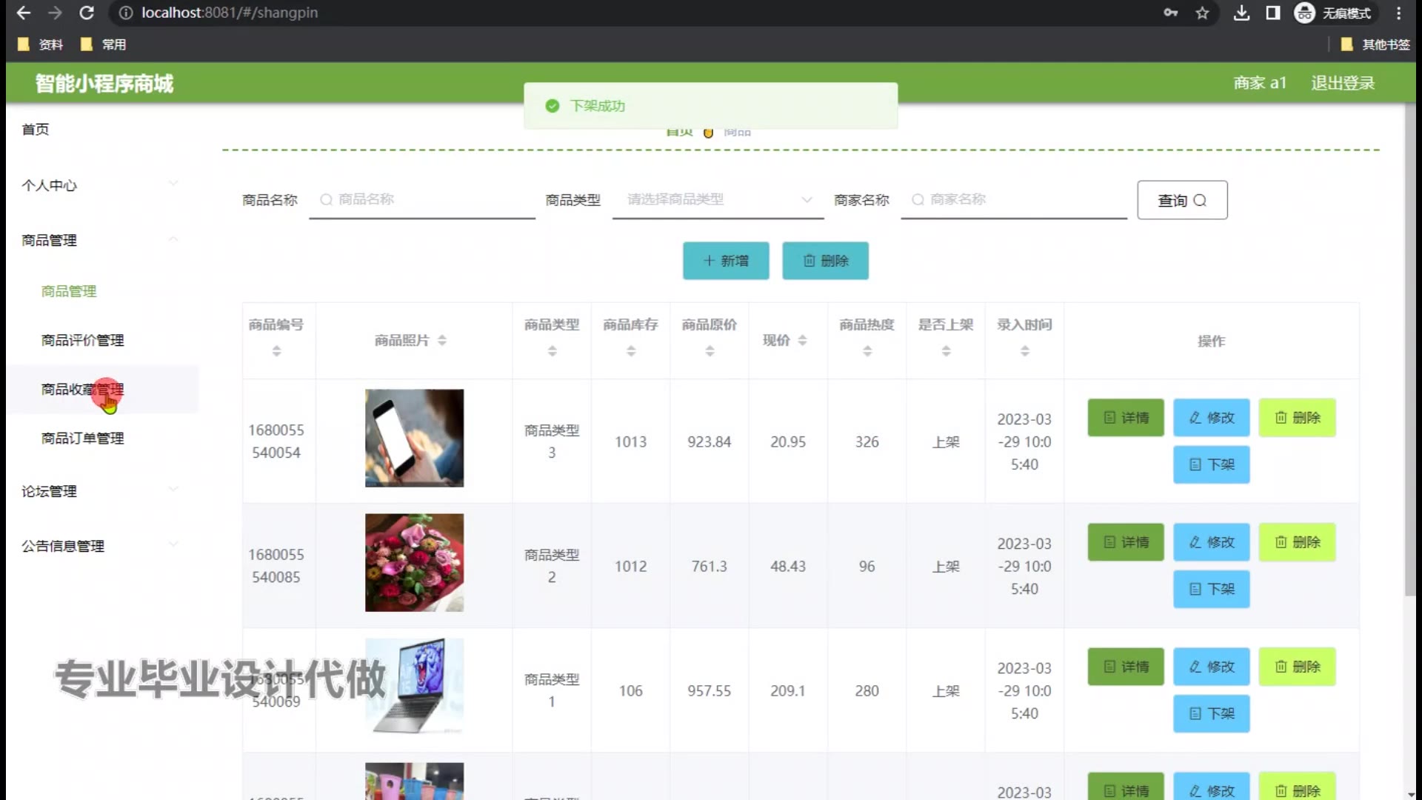Open the flower bouquet photo thumbnail
Image resolution: width=1422 pixels, height=800 pixels.
click(x=415, y=563)
